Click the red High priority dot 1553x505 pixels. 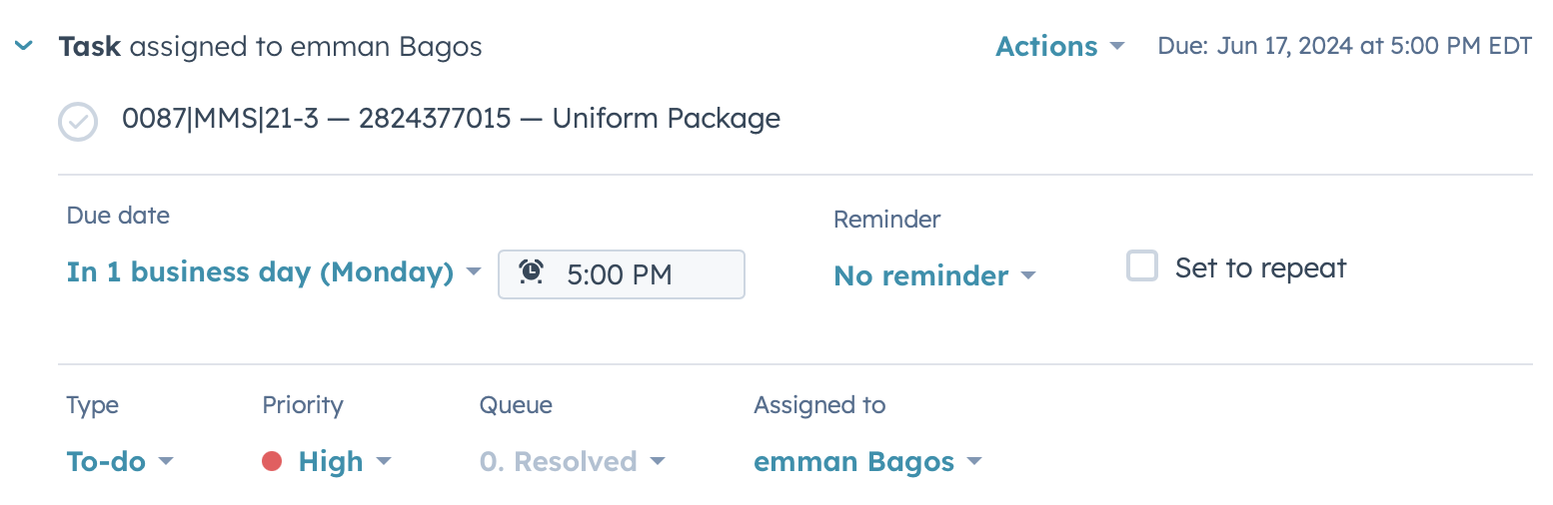(x=272, y=461)
